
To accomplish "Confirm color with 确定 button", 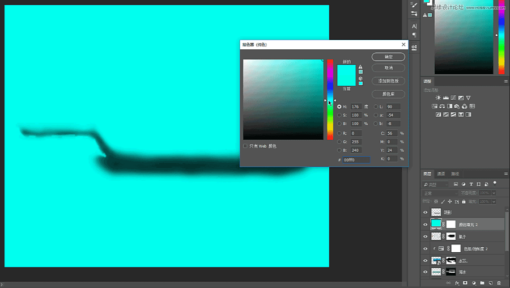I will 388,57.
